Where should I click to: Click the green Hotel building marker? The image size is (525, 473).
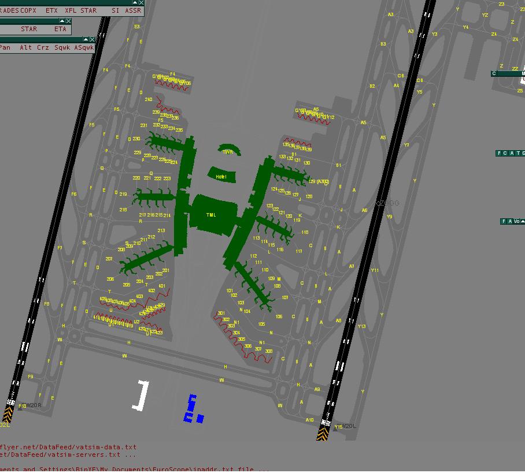pos(221,176)
